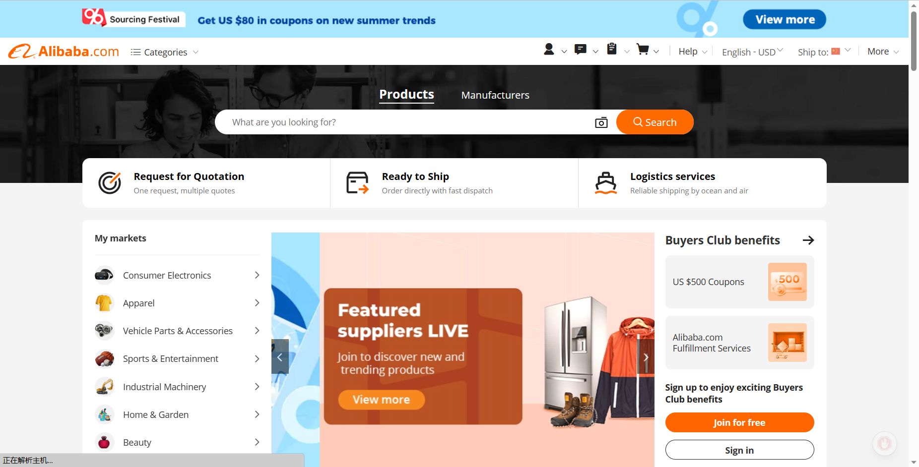Expand Consumer Electronics market category
Image resolution: width=919 pixels, height=467 pixels.
click(x=177, y=275)
